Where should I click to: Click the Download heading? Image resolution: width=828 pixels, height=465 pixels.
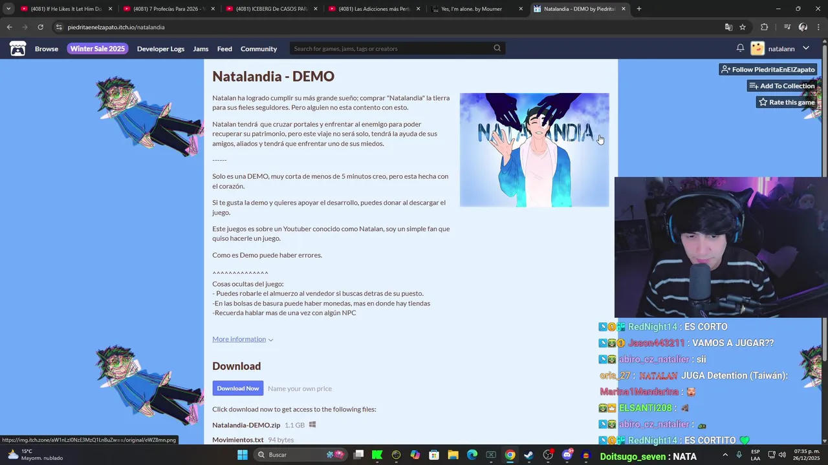tap(236, 366)
